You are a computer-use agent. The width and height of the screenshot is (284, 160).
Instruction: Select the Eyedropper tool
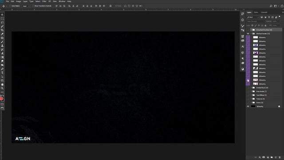[x=2, y=34]
